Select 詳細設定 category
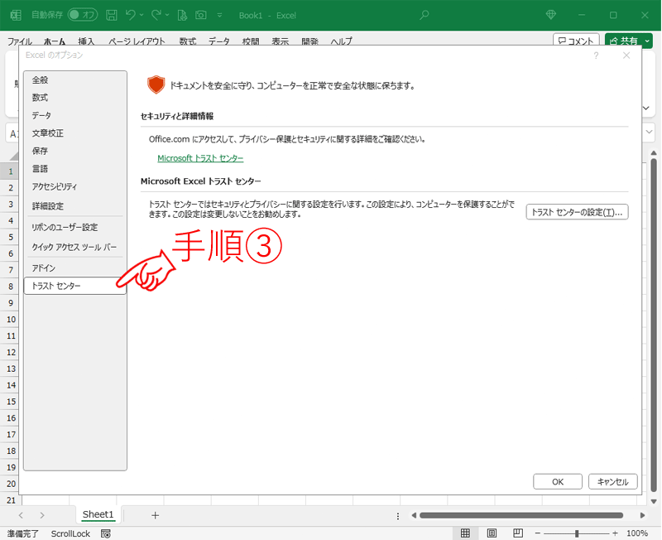Screen dimensions: 662x540 75,206
